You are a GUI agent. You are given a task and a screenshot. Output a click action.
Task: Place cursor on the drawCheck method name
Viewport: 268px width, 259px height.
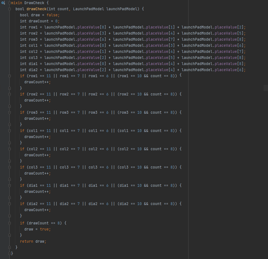(36, 9)
